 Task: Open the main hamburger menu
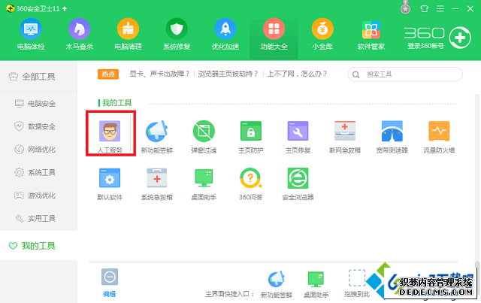440,8
